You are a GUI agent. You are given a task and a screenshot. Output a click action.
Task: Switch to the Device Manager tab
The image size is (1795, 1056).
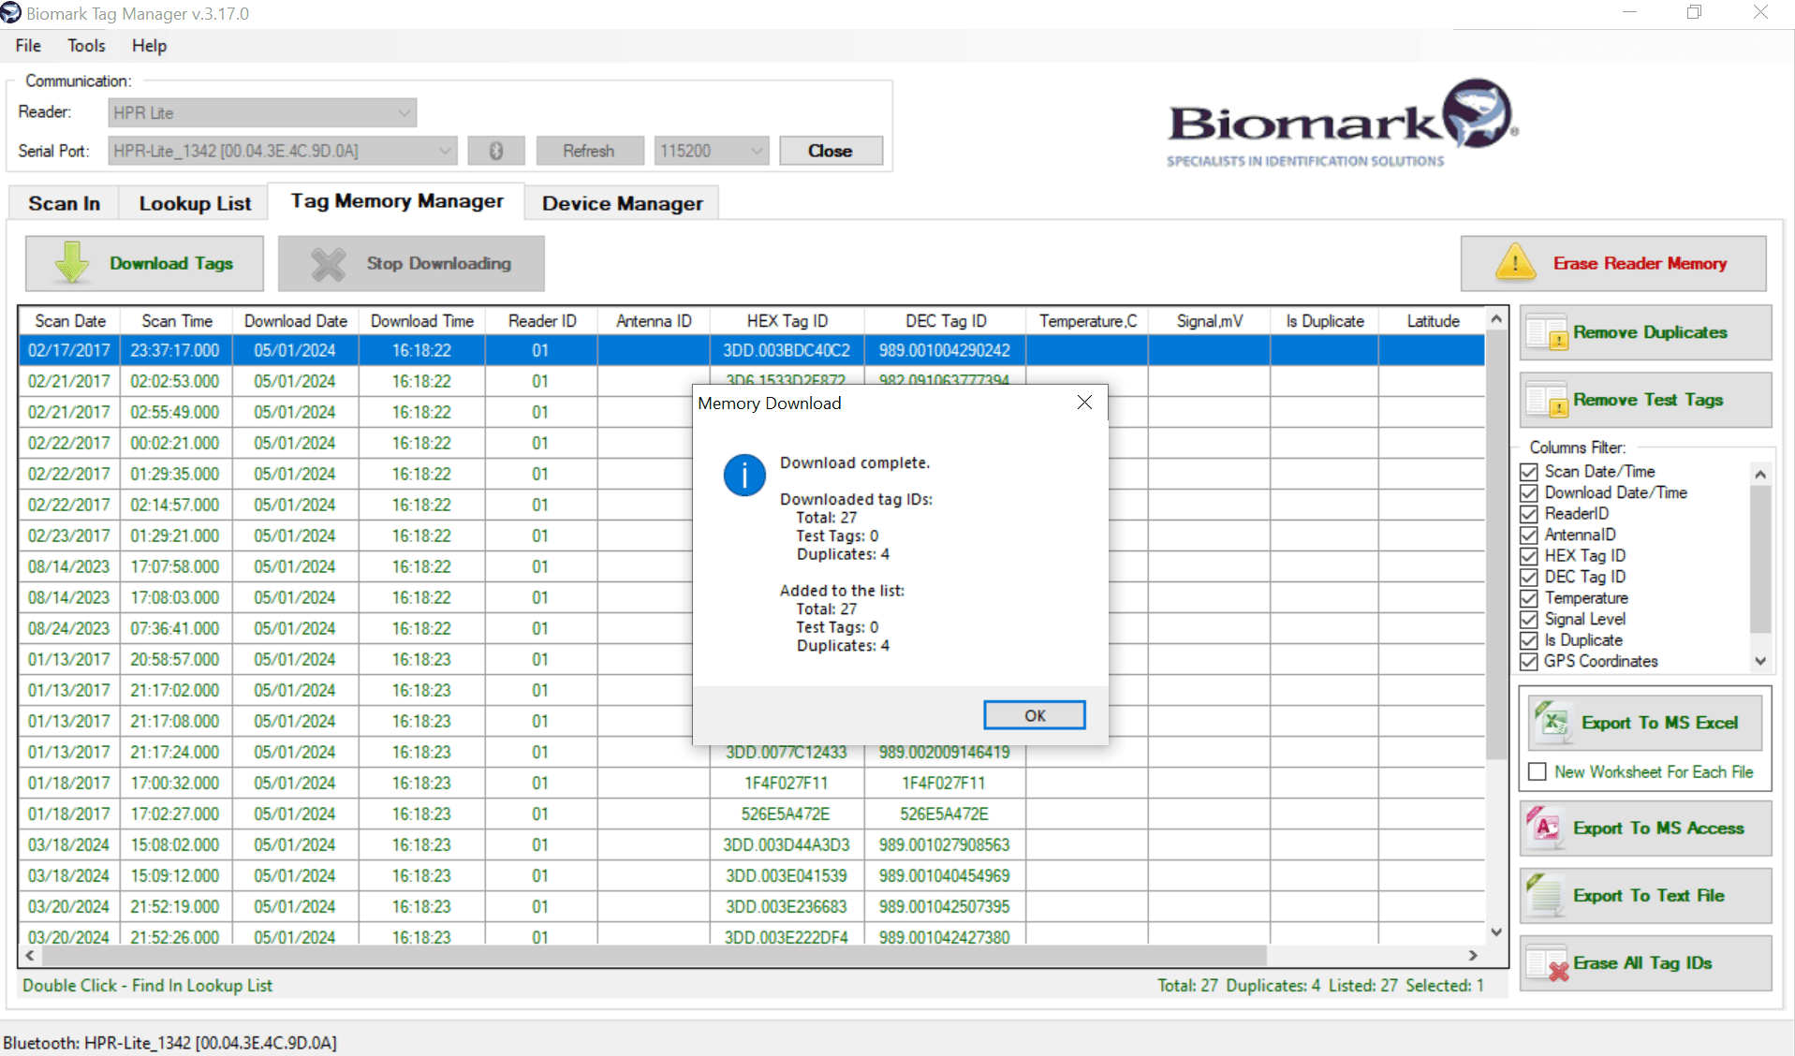tap(621, 203)
